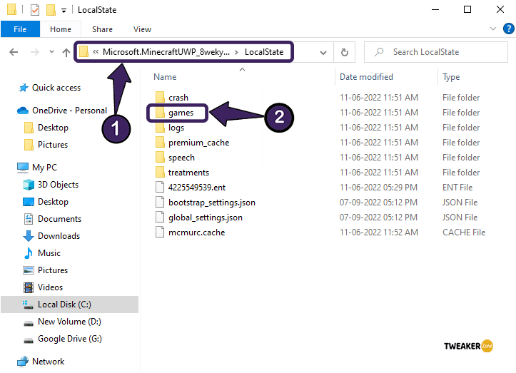516x373 pixels.
Task: Click 07-09-2022 05:12 PM for global_settings.json
Action: [x=378, y=217]
